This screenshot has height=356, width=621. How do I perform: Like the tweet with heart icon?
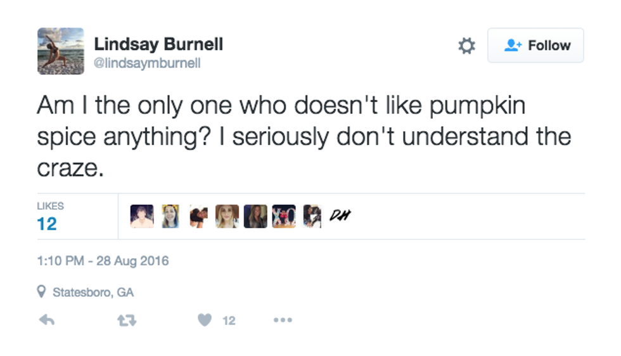point(205,321)
